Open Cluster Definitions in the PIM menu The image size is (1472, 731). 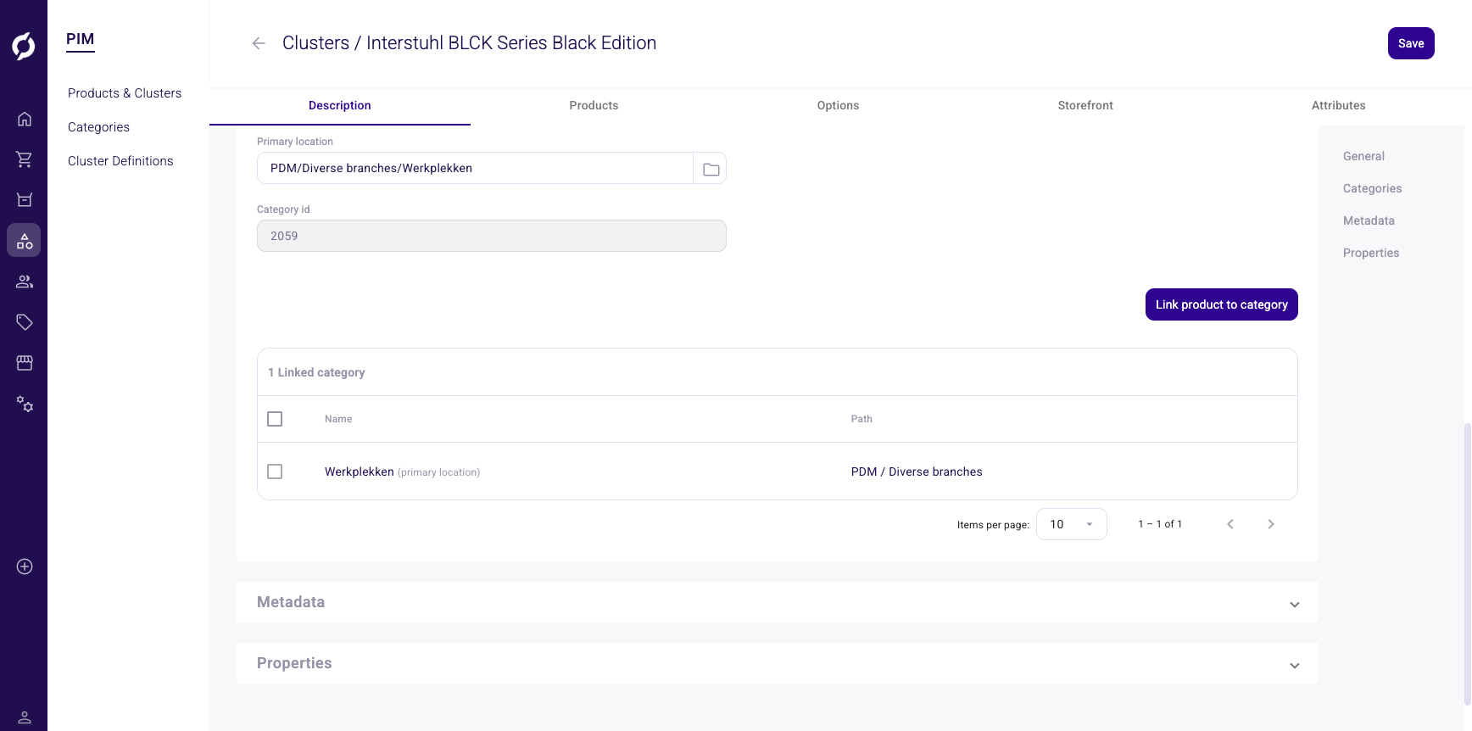click(x=120, y=161)
